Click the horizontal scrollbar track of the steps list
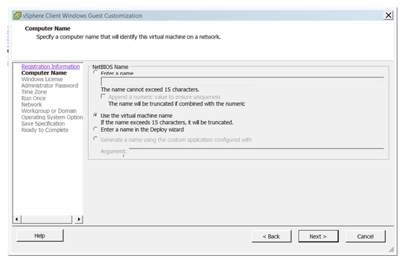 pos(47,219)
